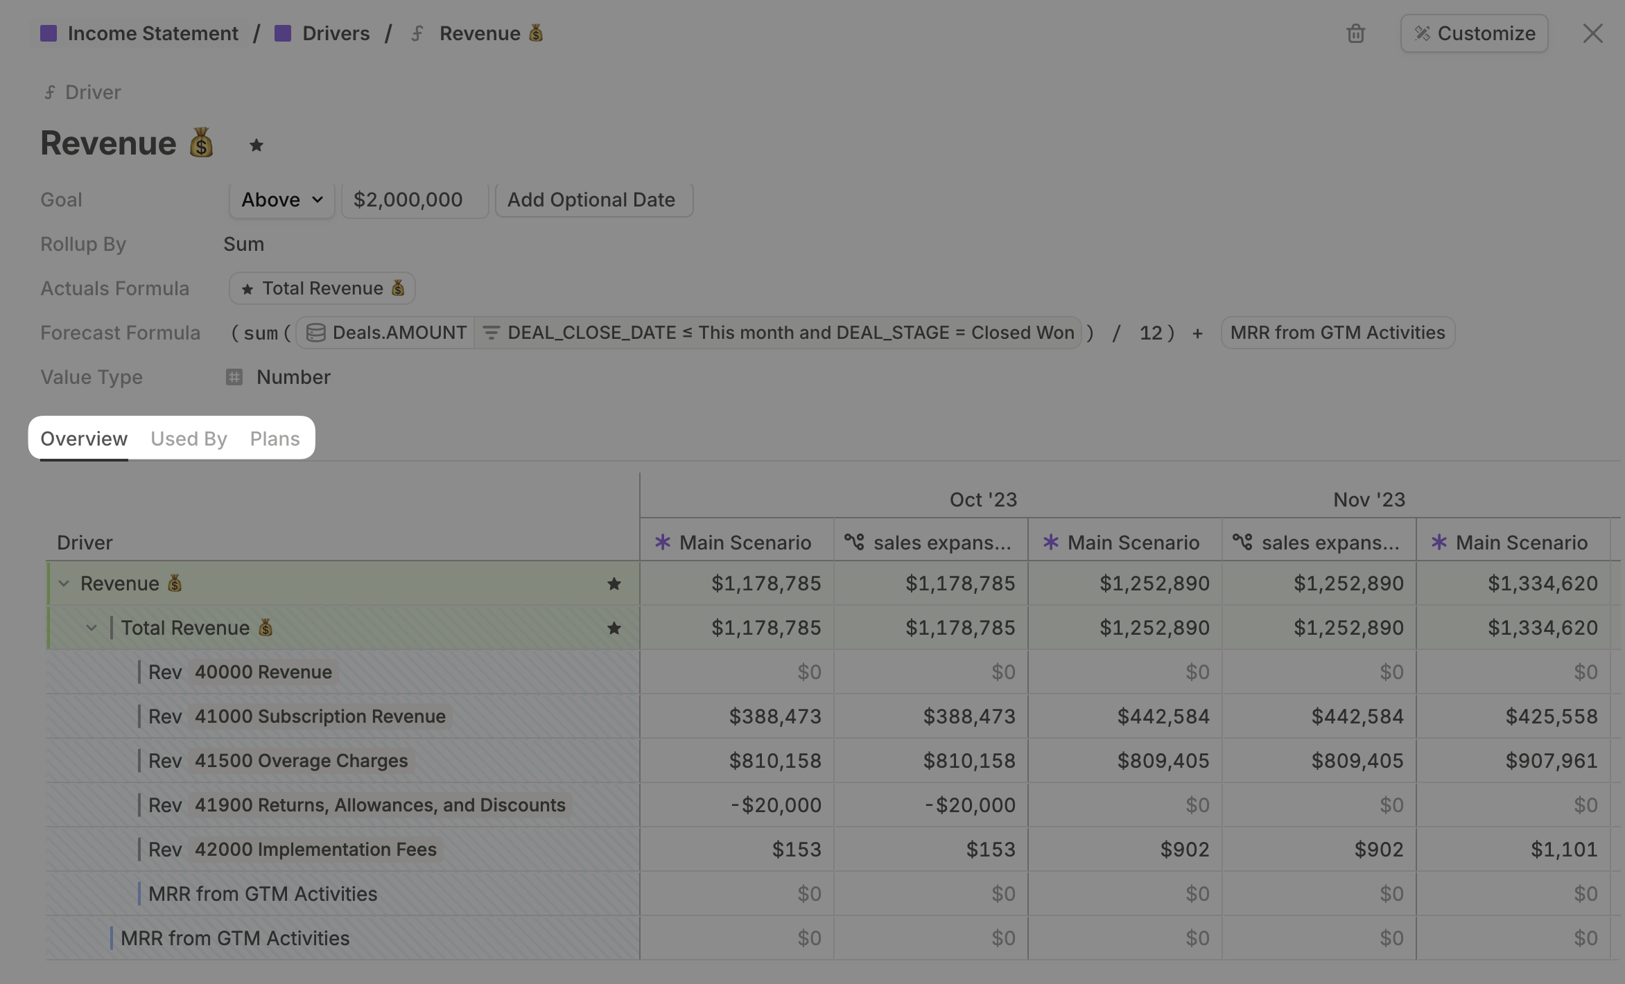This screenshot has height=984, width=1625.
Task: Click the Number value type selector
Action: [x=278, y=378]
